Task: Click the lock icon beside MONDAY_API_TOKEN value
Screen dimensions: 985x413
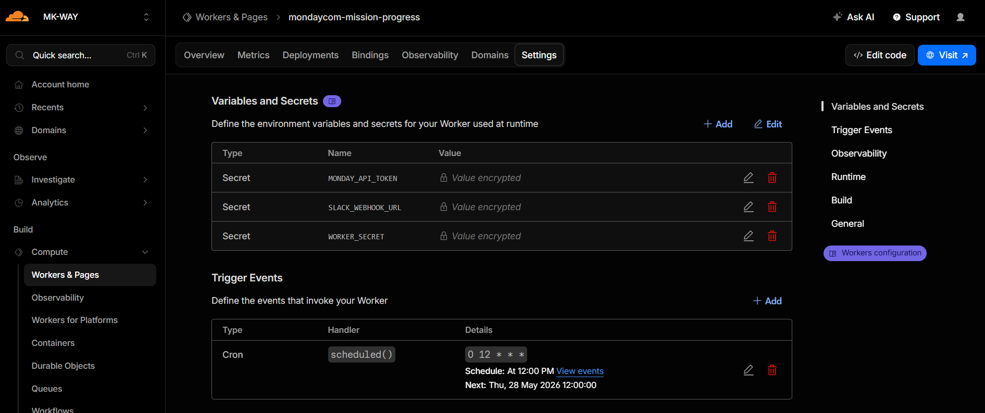Action: [x=444, y=177]
